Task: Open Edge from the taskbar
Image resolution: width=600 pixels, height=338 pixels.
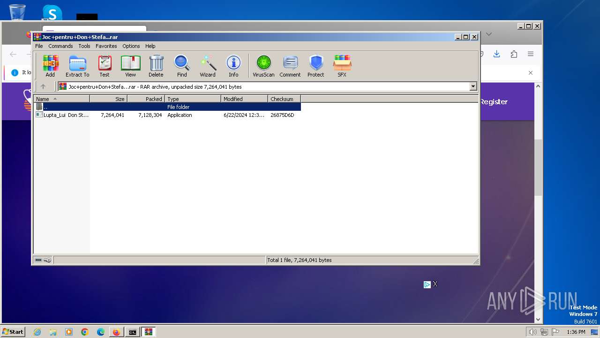Action: pyautogui.click(x=101, y=332)
